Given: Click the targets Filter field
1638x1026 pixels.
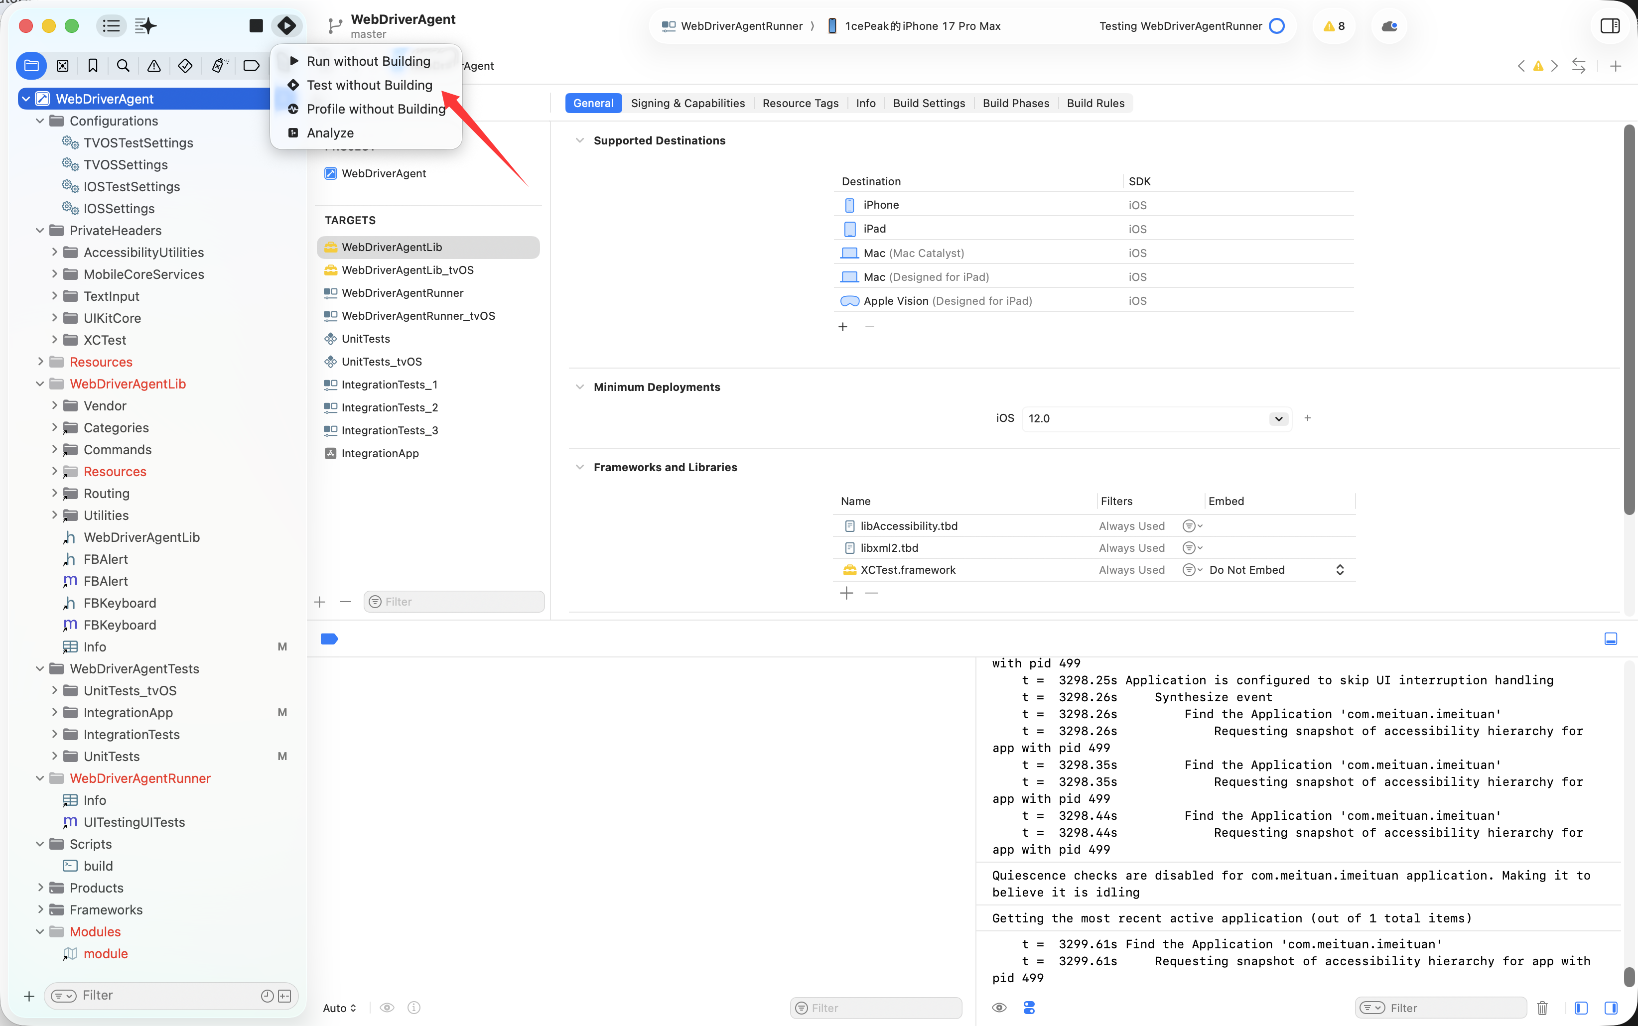Looking at the screenshot, I should pyautogui.click(x=455, y=601).
